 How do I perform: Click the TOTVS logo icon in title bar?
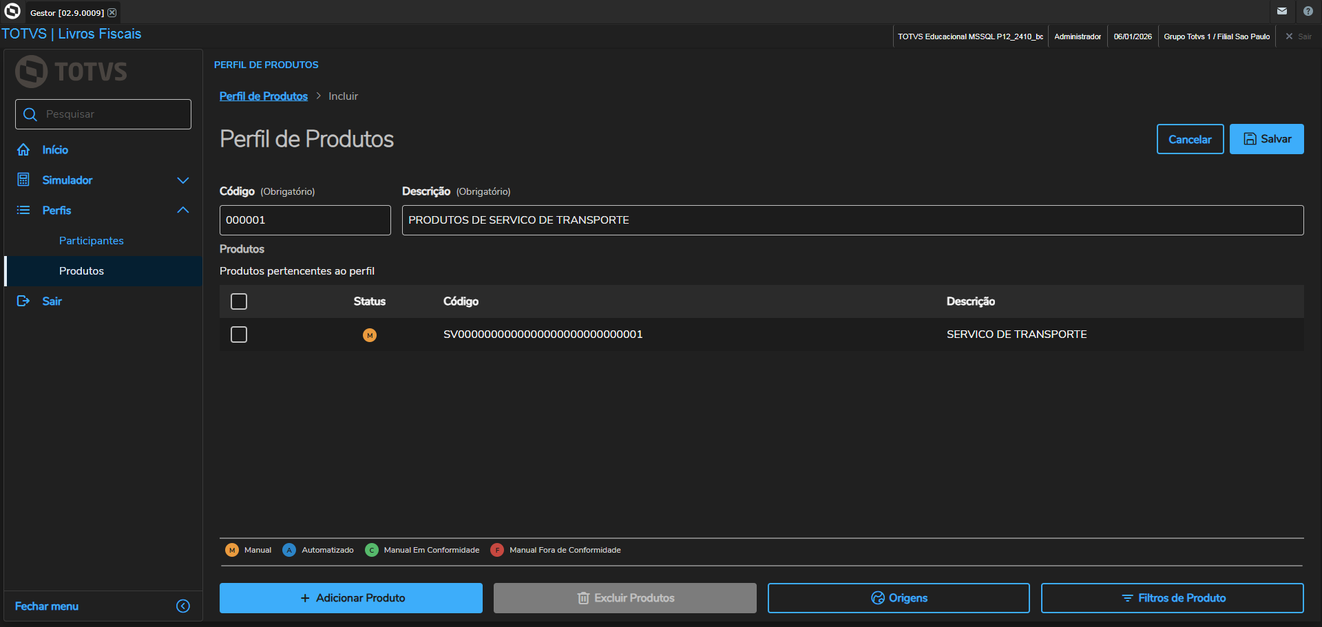(x=12, y=11)
